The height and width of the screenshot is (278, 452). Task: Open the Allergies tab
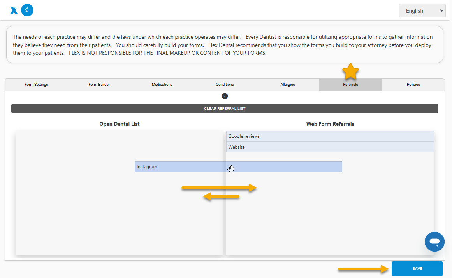coord(288,85)
